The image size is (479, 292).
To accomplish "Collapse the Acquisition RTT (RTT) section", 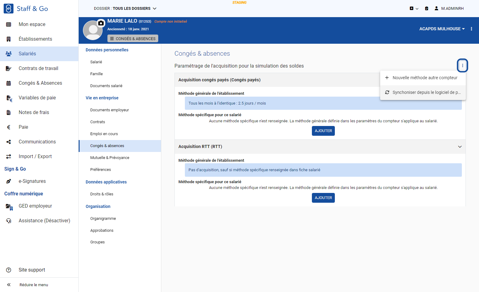I will click(460, 147).
